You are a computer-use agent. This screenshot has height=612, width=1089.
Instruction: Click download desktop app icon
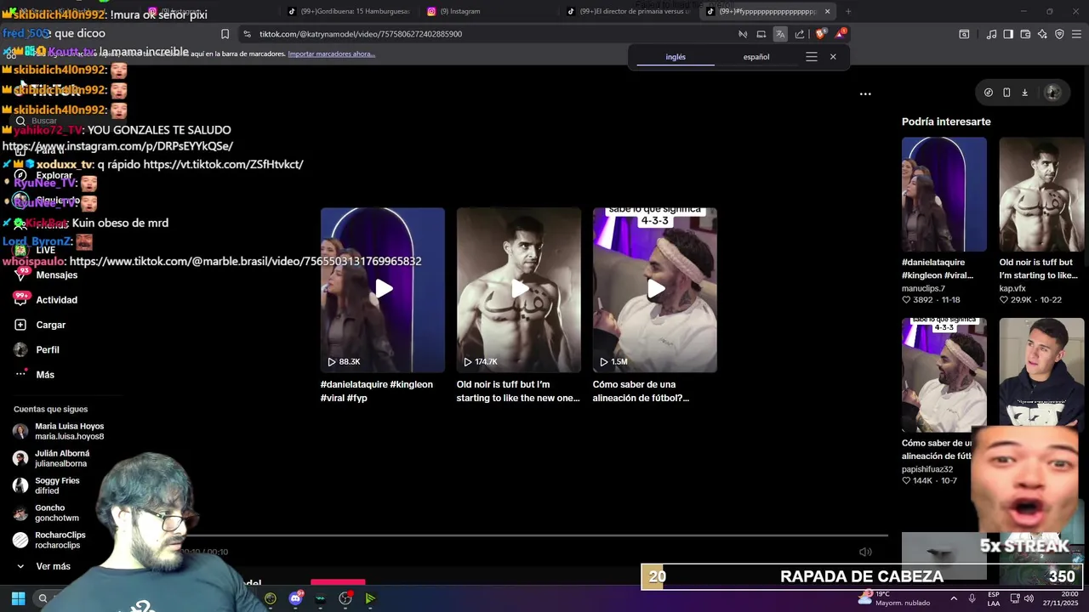pos(1024,93)
